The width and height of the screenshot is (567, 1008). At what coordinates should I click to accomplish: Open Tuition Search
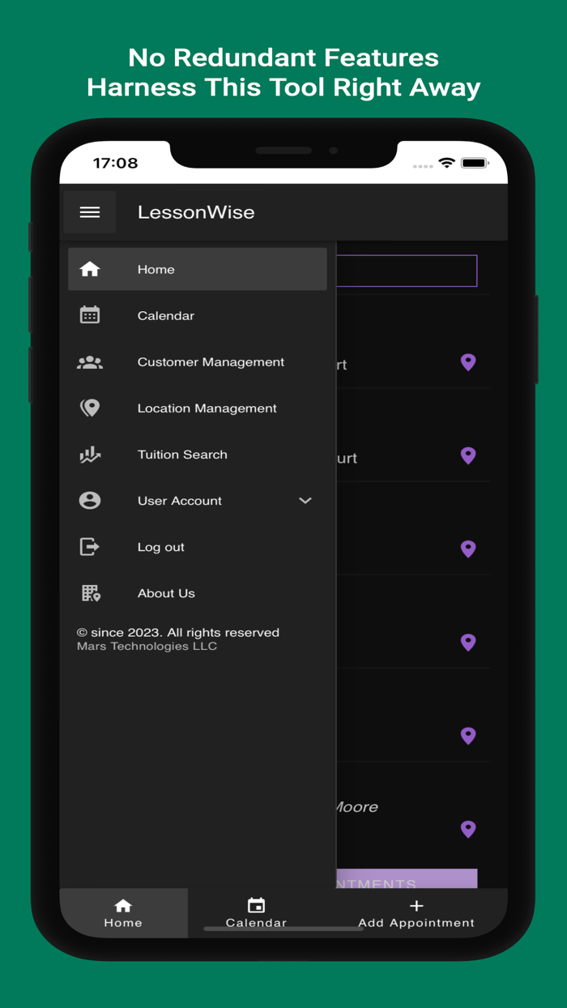(198, 455)
